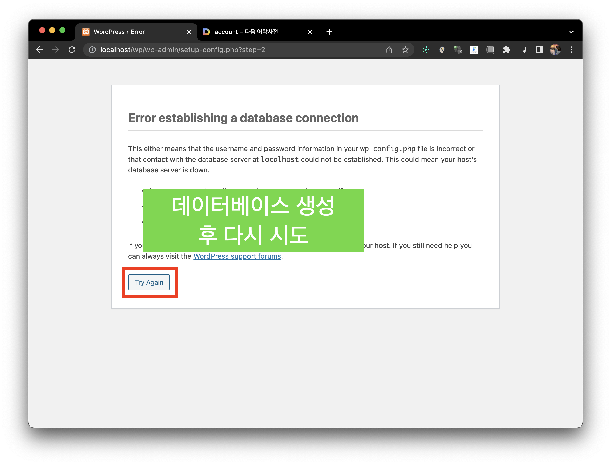
Task: Open the screen capture extension
Action: tap(490, 50)
